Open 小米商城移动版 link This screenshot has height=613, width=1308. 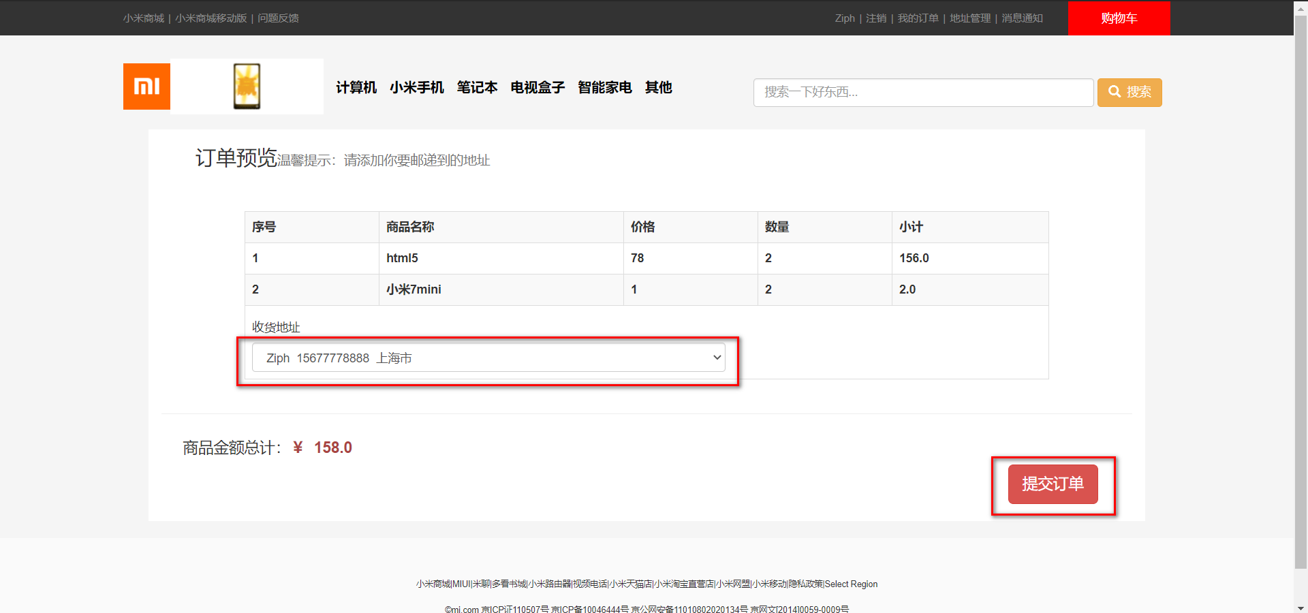click(x=211, y=18)
